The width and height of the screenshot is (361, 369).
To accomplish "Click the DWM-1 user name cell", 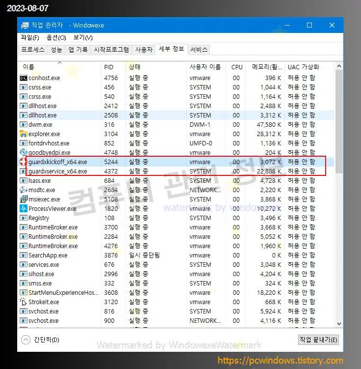I will (200, 124).
